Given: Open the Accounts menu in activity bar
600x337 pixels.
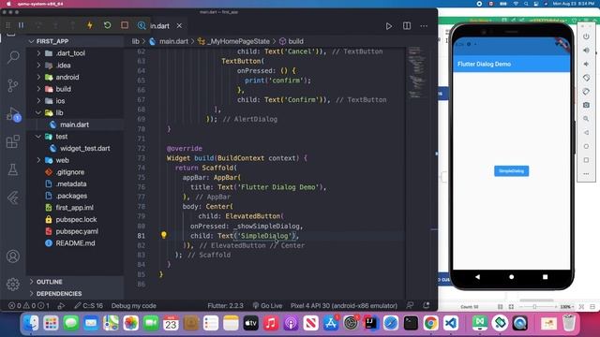Looking at the screenshot, I should [13, 256].
